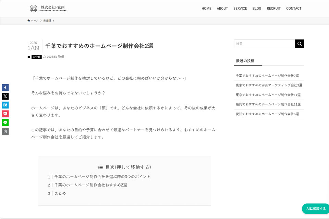Viewport: 329px width, 219px height.
Task: Share the article on Facebook
Action: (x=5, y=87)
